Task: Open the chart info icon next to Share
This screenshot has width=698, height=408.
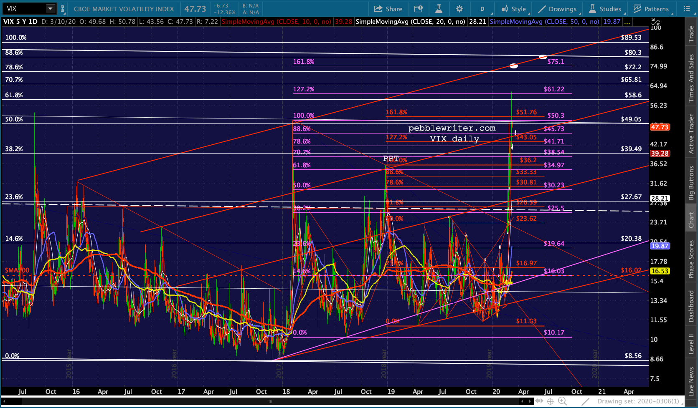Action: coord(418,9)
